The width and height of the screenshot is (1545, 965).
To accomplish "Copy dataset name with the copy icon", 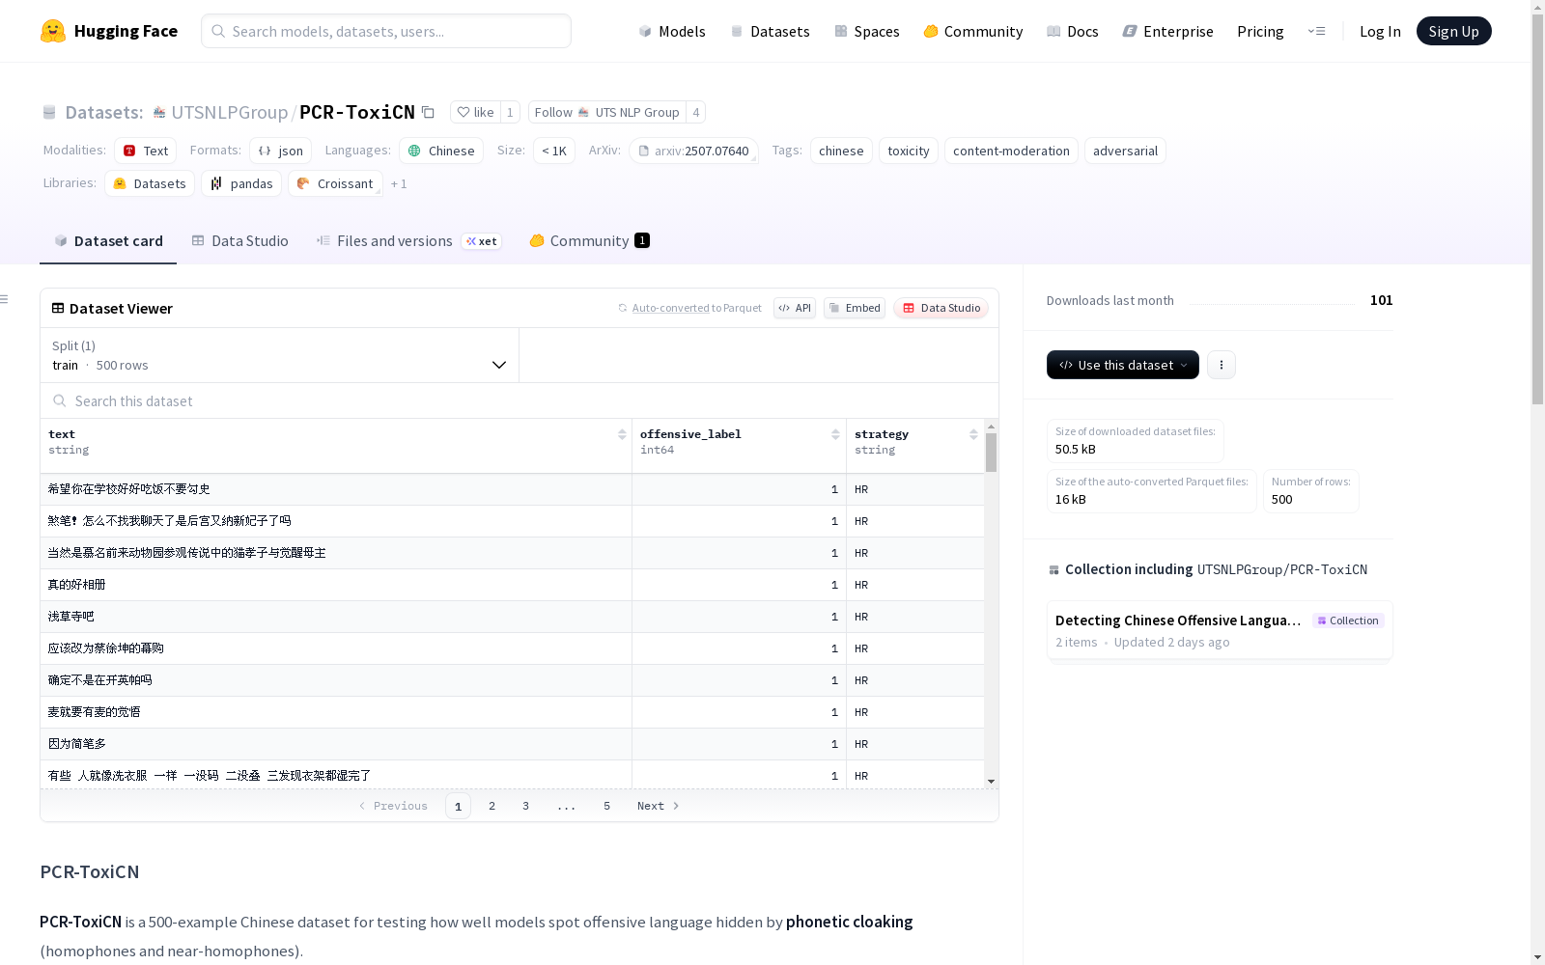I will [x=428, y=112].
